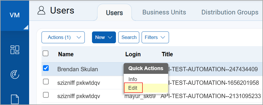Switch to the Distribution Groups tab
Screen dimensions: 263x105
(230, 12)
